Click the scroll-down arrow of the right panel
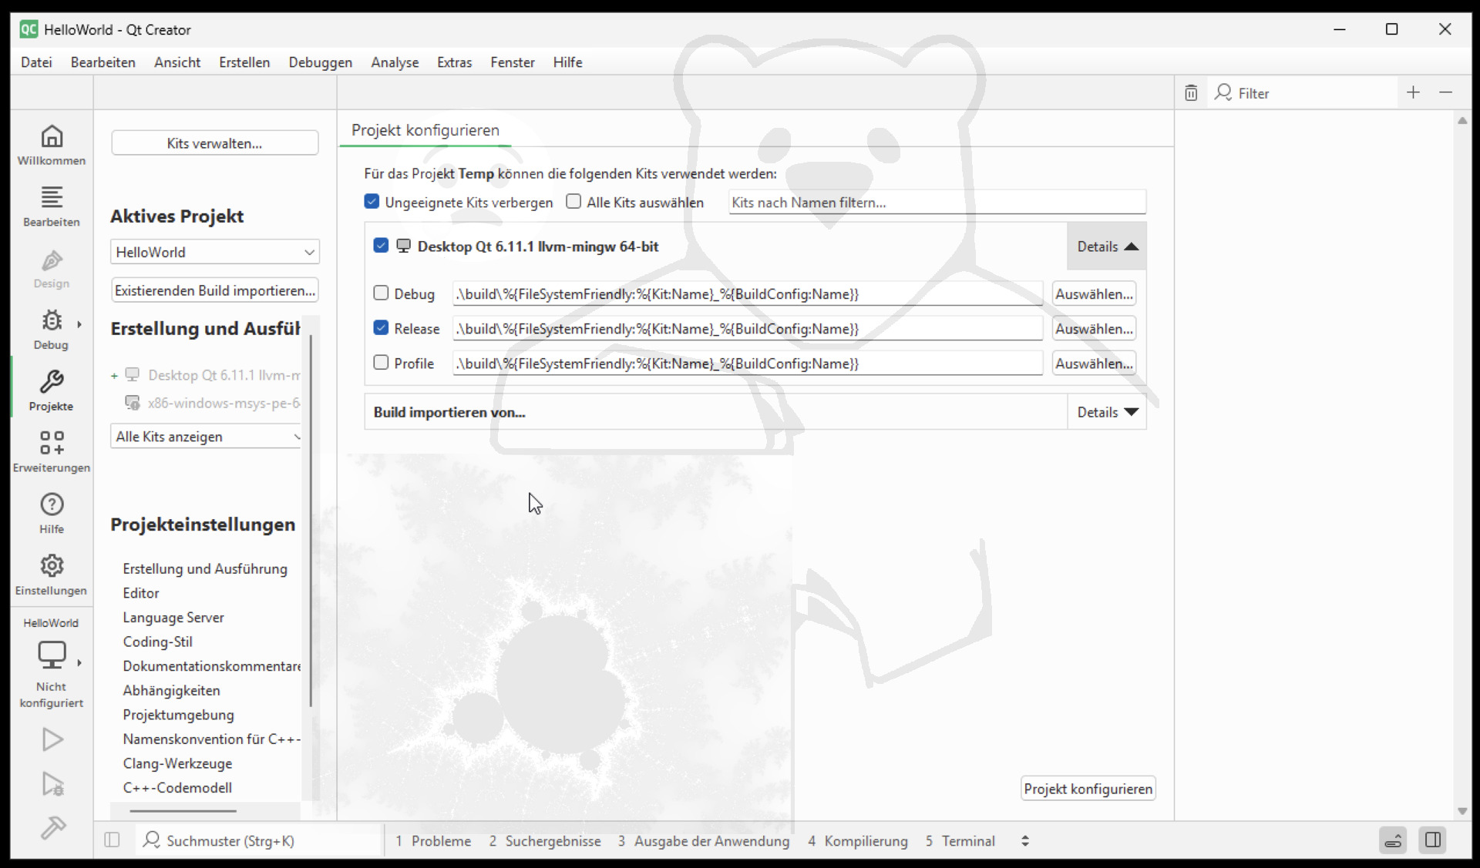Screen dimensions: 1480x868 pos(1462,811)
